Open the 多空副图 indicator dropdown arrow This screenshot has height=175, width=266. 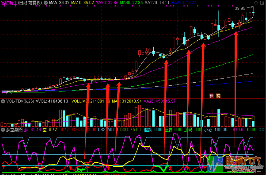click(3, 130)
